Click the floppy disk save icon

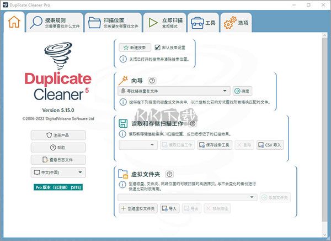click(x=123, y=123)
